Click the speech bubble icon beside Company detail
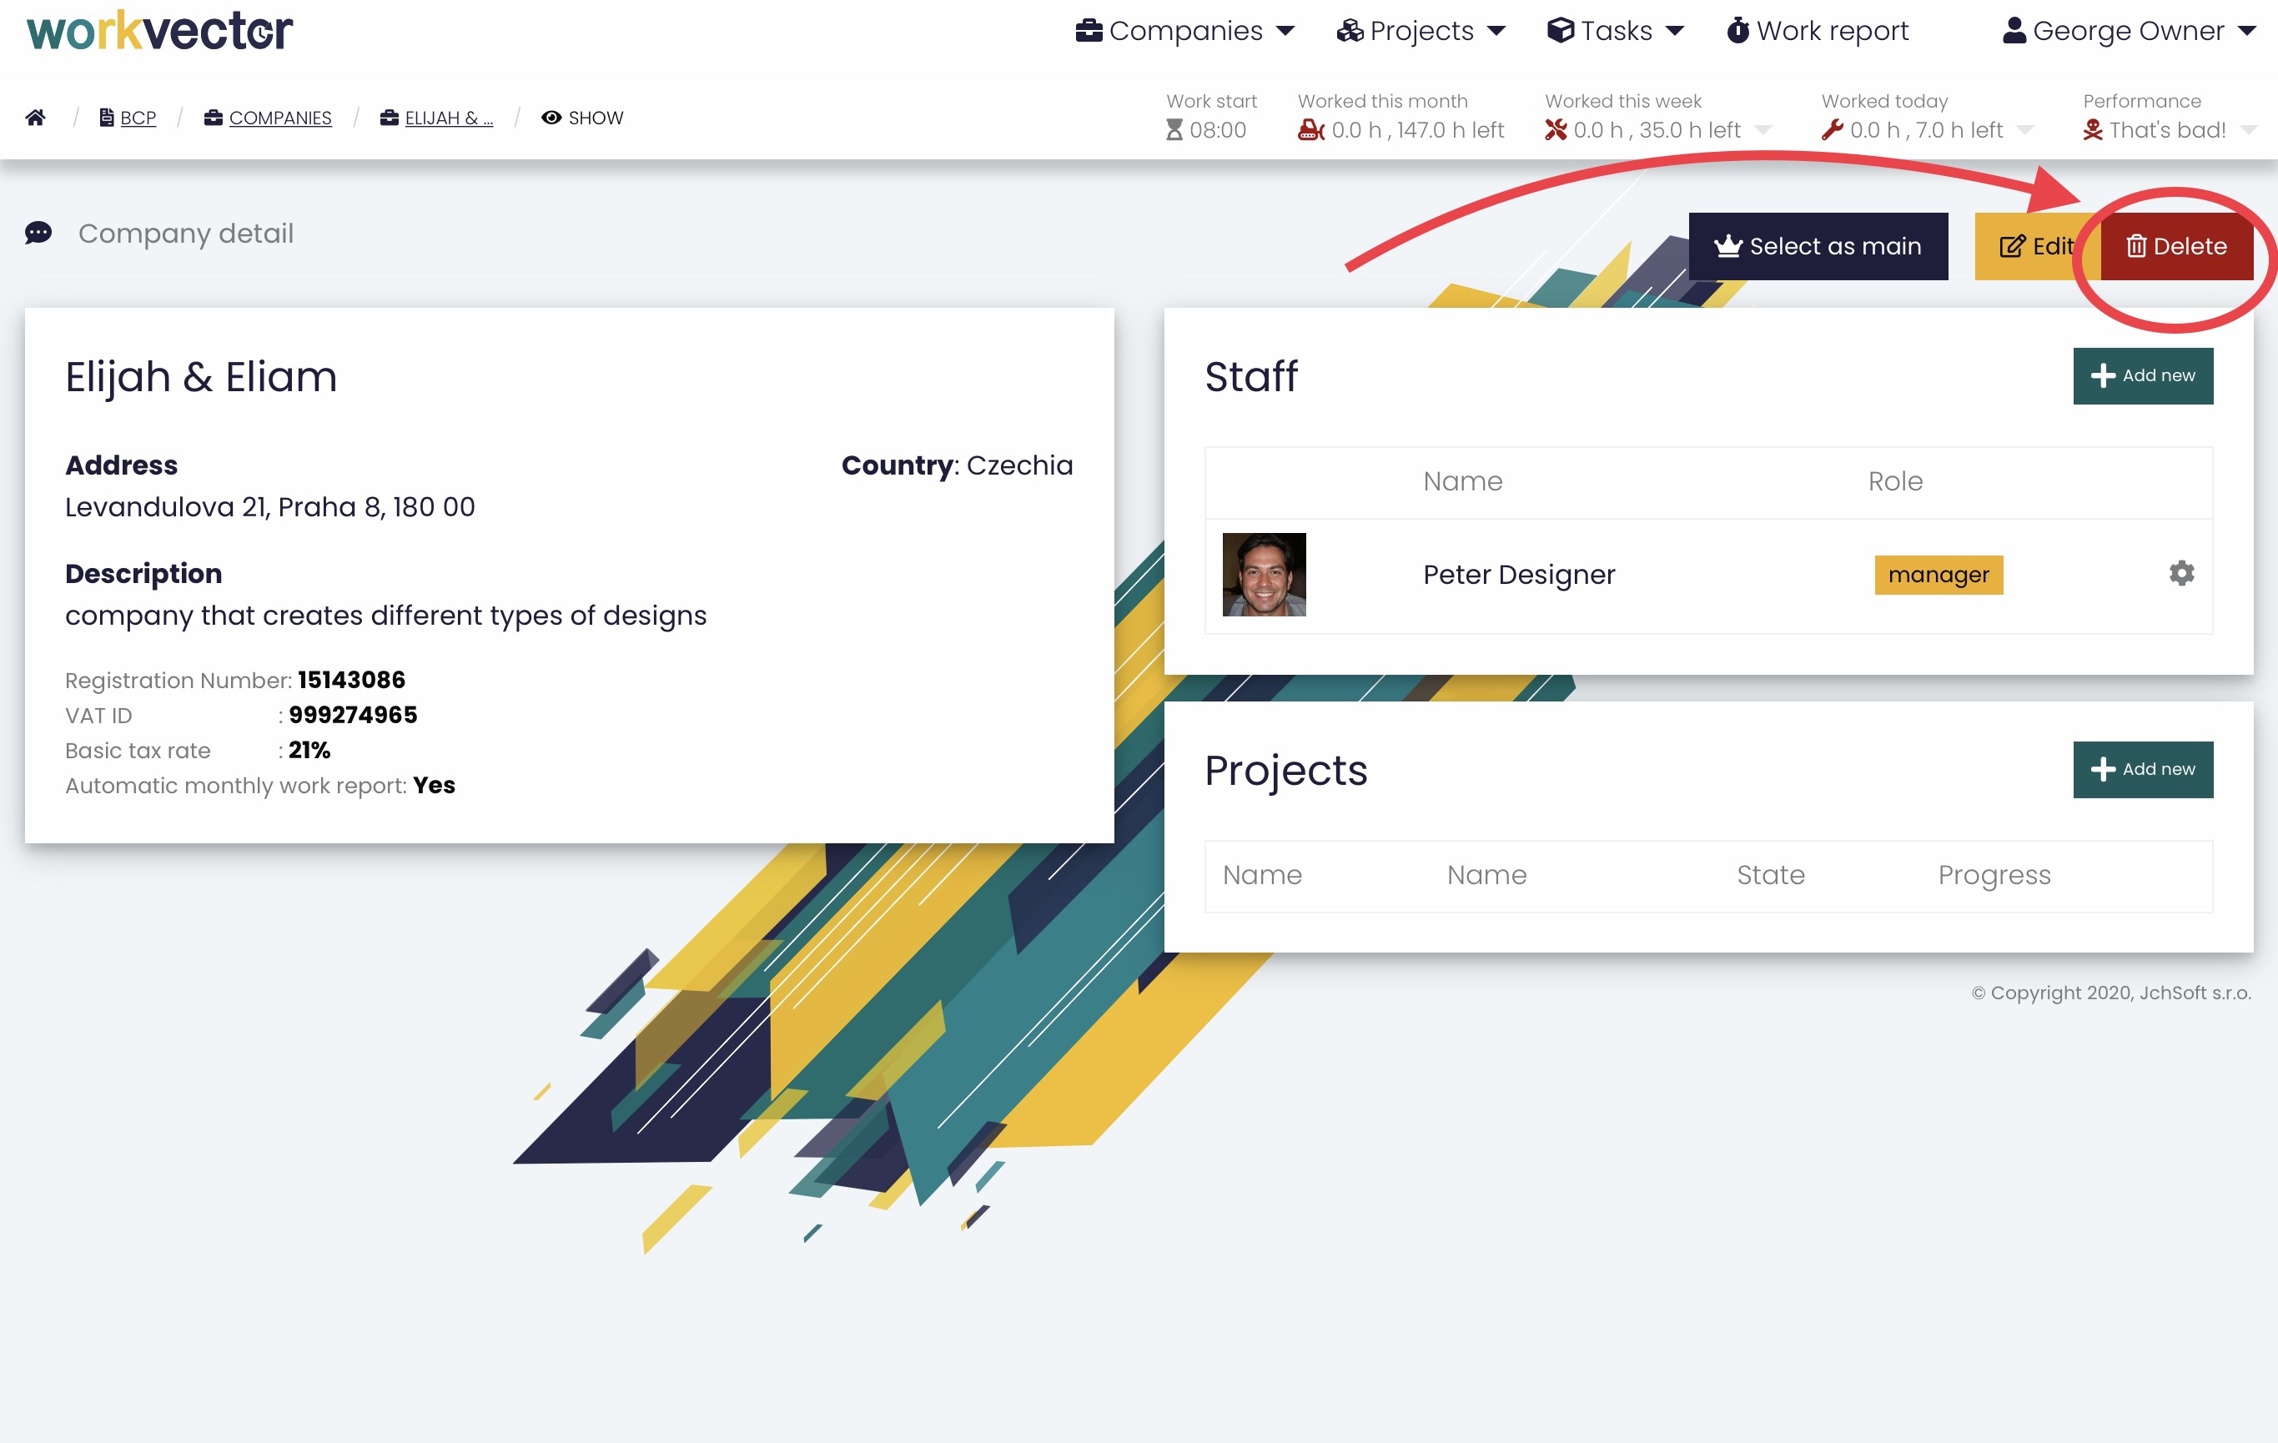The image size is (2278, 1443). coord(38,233)
